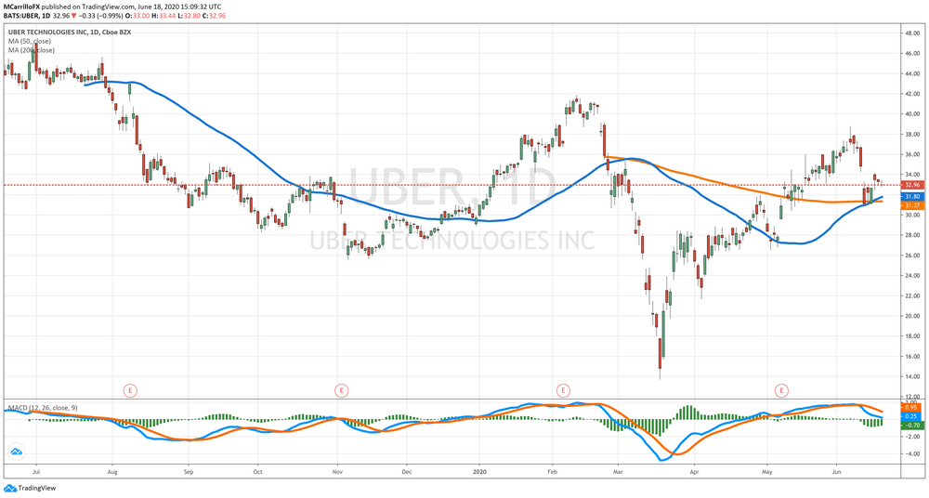
Task: Click the May label on time axis
Action: (767, 472)
